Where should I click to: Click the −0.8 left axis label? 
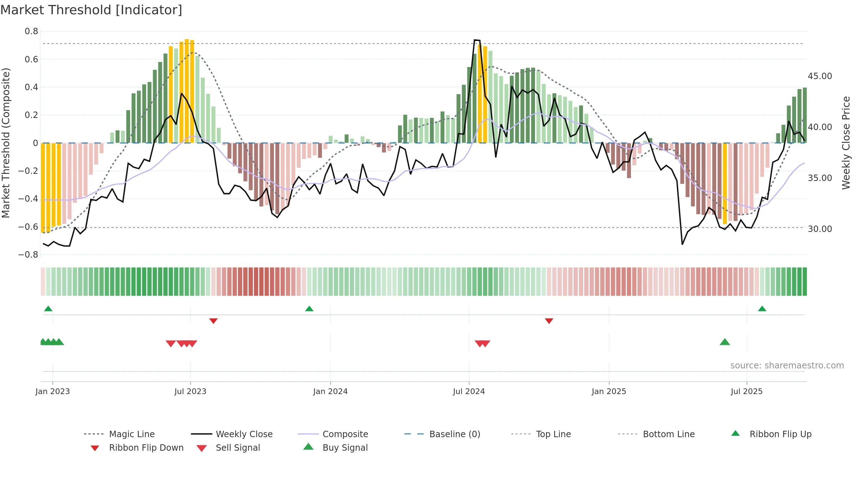pyautogui.click(x=28, y=255)
